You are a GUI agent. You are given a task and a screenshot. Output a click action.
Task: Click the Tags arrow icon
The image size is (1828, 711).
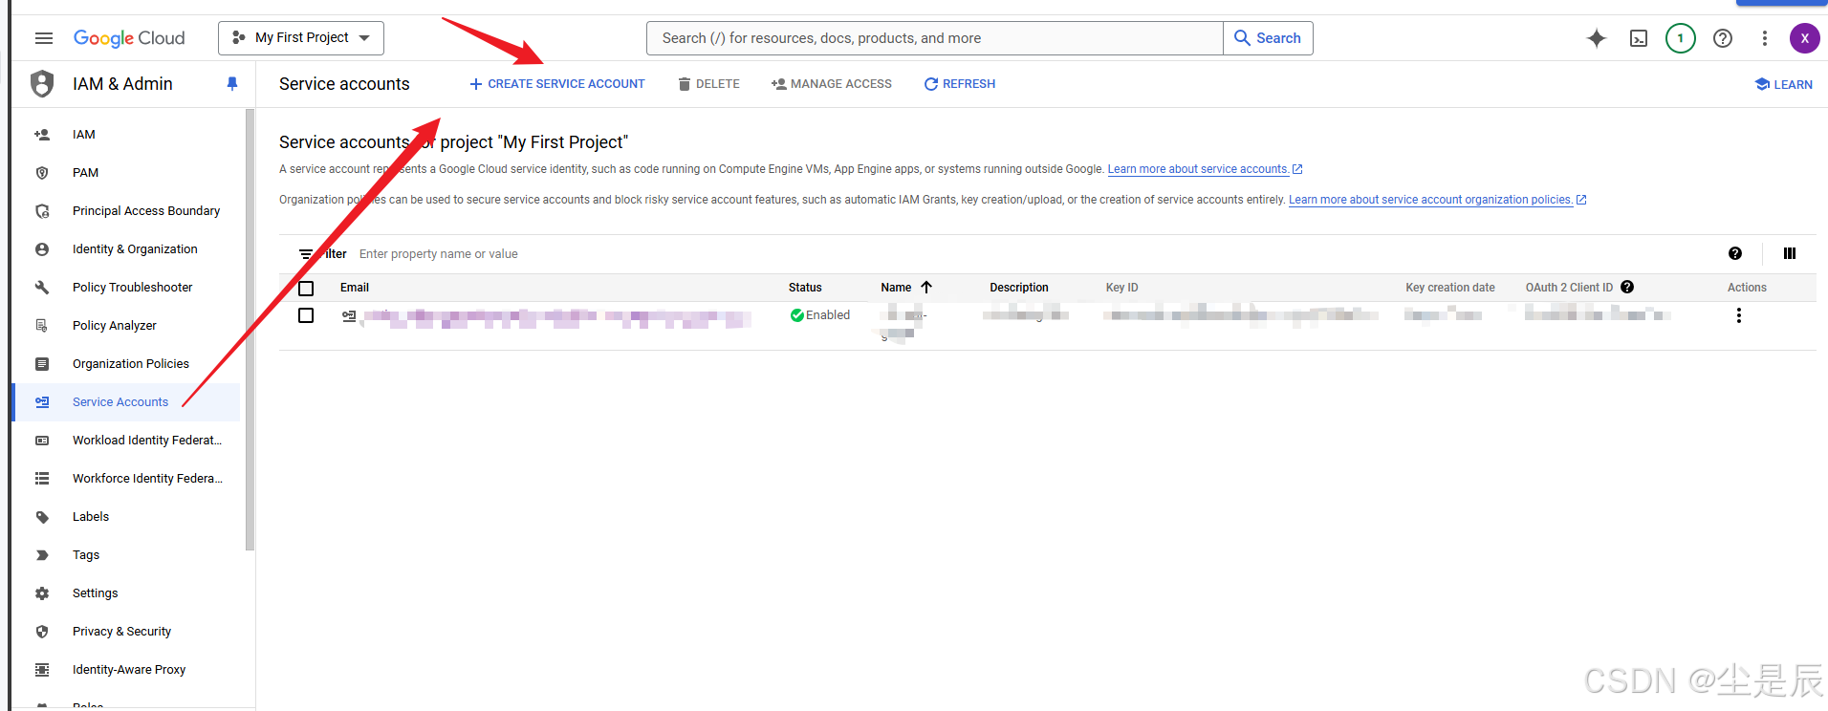[42, 555]
